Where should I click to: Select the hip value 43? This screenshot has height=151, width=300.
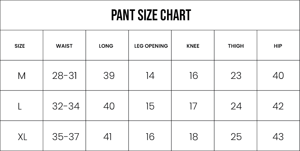click(278, 137)
